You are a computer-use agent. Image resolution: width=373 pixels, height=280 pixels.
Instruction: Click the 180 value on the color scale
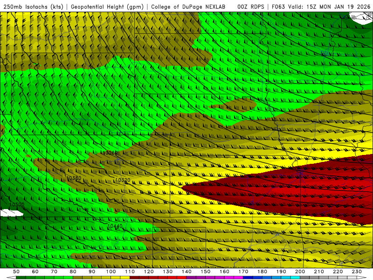pyautogui.click(x=262, y=272)
